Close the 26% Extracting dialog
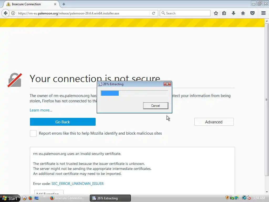The image size is (269, 202). pos(167,84)
